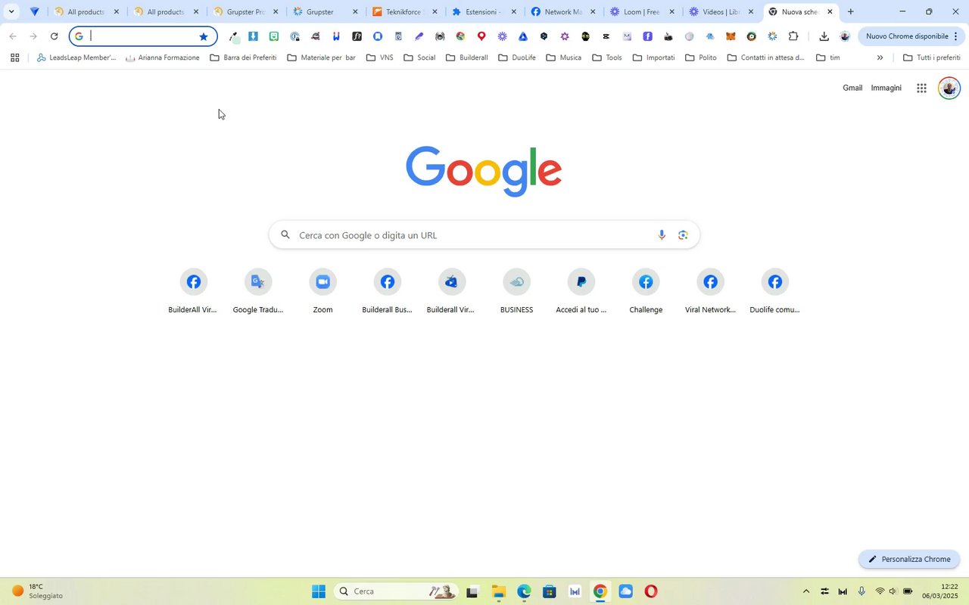Image resolution: width=969 pixels, height=605 pixels.
Task: Open the Barra dei Preferiti bookmark folder
Action: [243, 57]
